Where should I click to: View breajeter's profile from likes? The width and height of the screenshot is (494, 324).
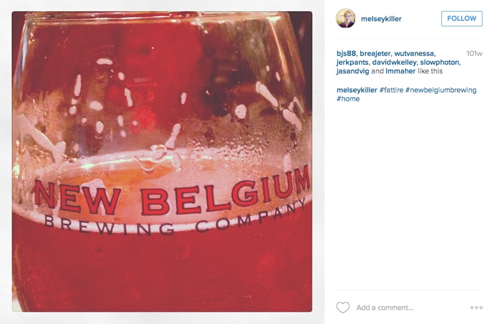375,54
